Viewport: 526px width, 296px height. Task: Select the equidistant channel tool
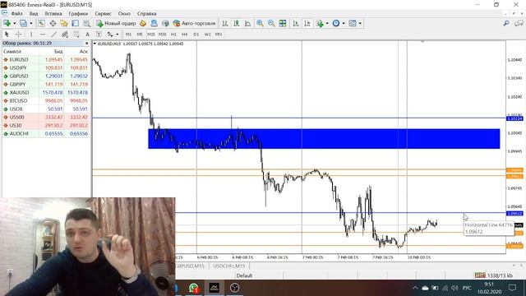click(65, 35)
